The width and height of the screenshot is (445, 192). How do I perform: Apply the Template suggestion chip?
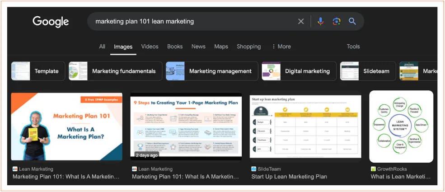38,71
